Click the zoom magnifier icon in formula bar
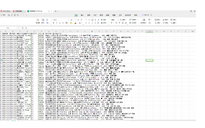The height and width of the screenshot is (128, 205). [22, 28]
